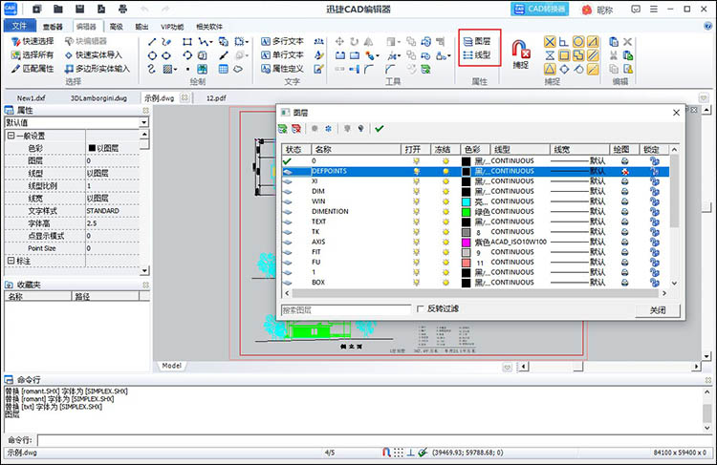Toggle the 绘图 printer icon for DEFPOINTS layer

coord(625,171)
